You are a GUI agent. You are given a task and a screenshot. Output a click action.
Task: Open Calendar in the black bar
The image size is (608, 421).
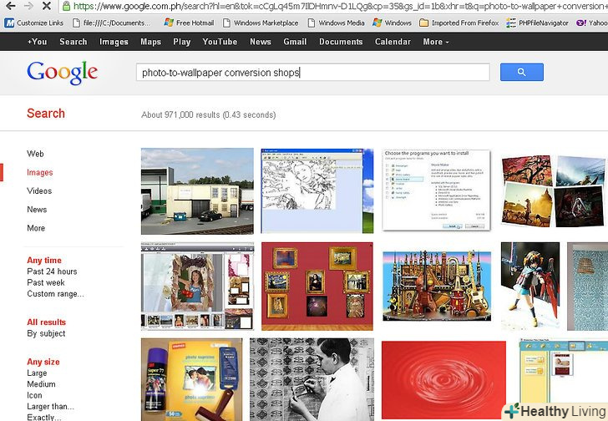click(x=393, y=42)
